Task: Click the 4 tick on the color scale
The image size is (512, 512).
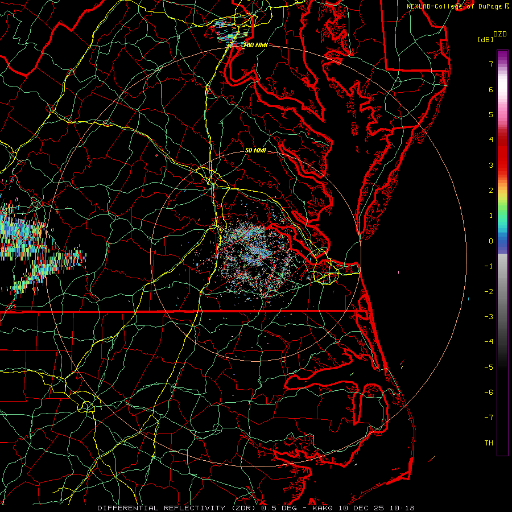Action: tap(491, 140)
